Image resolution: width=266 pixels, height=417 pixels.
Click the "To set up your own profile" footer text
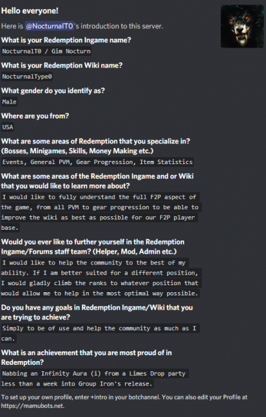[x=124, y=402]
